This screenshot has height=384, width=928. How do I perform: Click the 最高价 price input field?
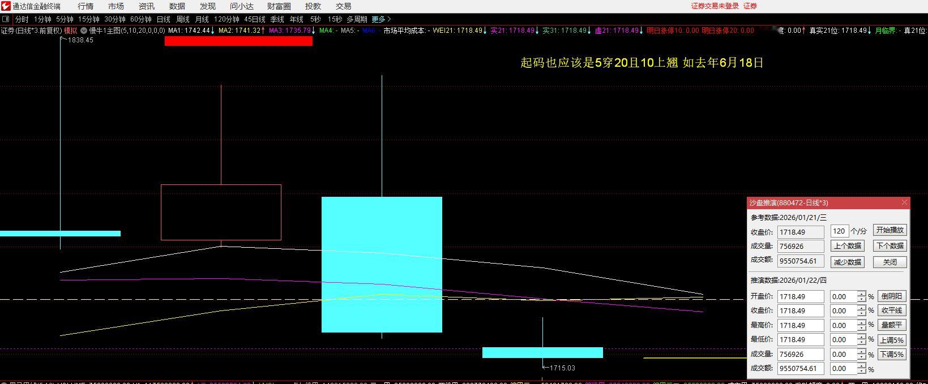coord(801,325)
